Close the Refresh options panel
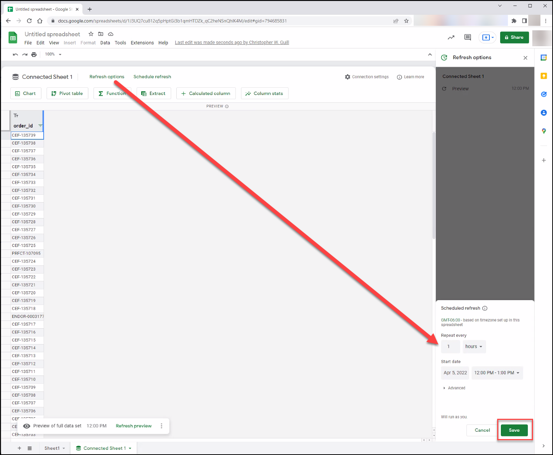Image resolution: width=553 pixels, height=455 pixels. tap(525, 58)
